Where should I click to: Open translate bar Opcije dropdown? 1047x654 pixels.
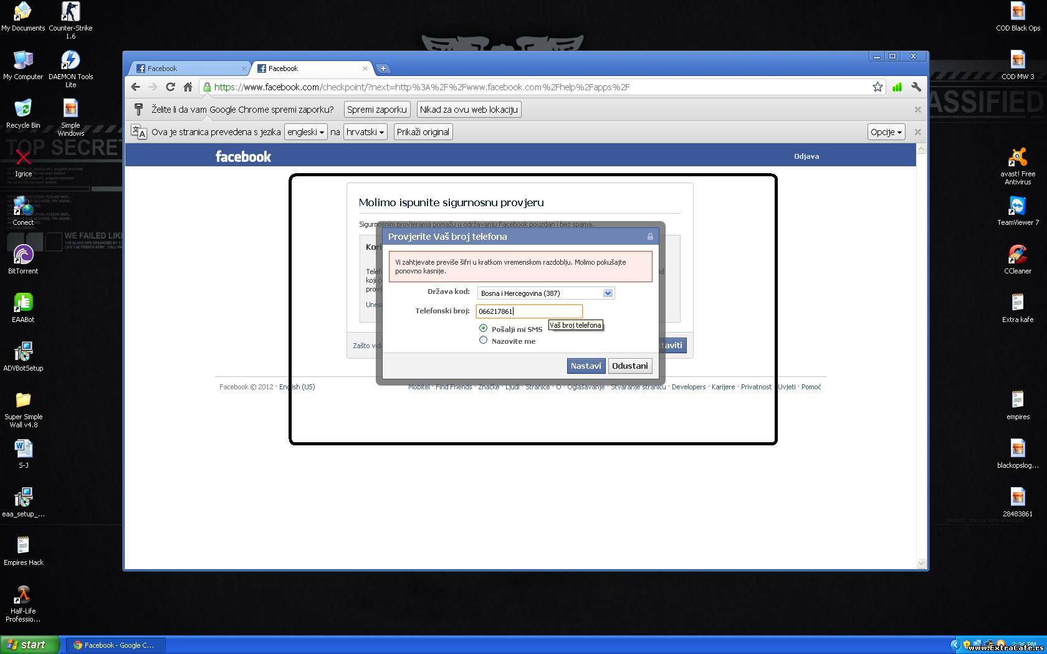click(x=886, y=132)
